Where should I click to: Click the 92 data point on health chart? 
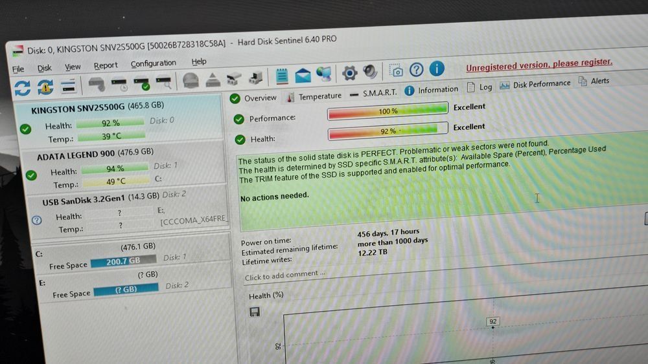point(492,327)
